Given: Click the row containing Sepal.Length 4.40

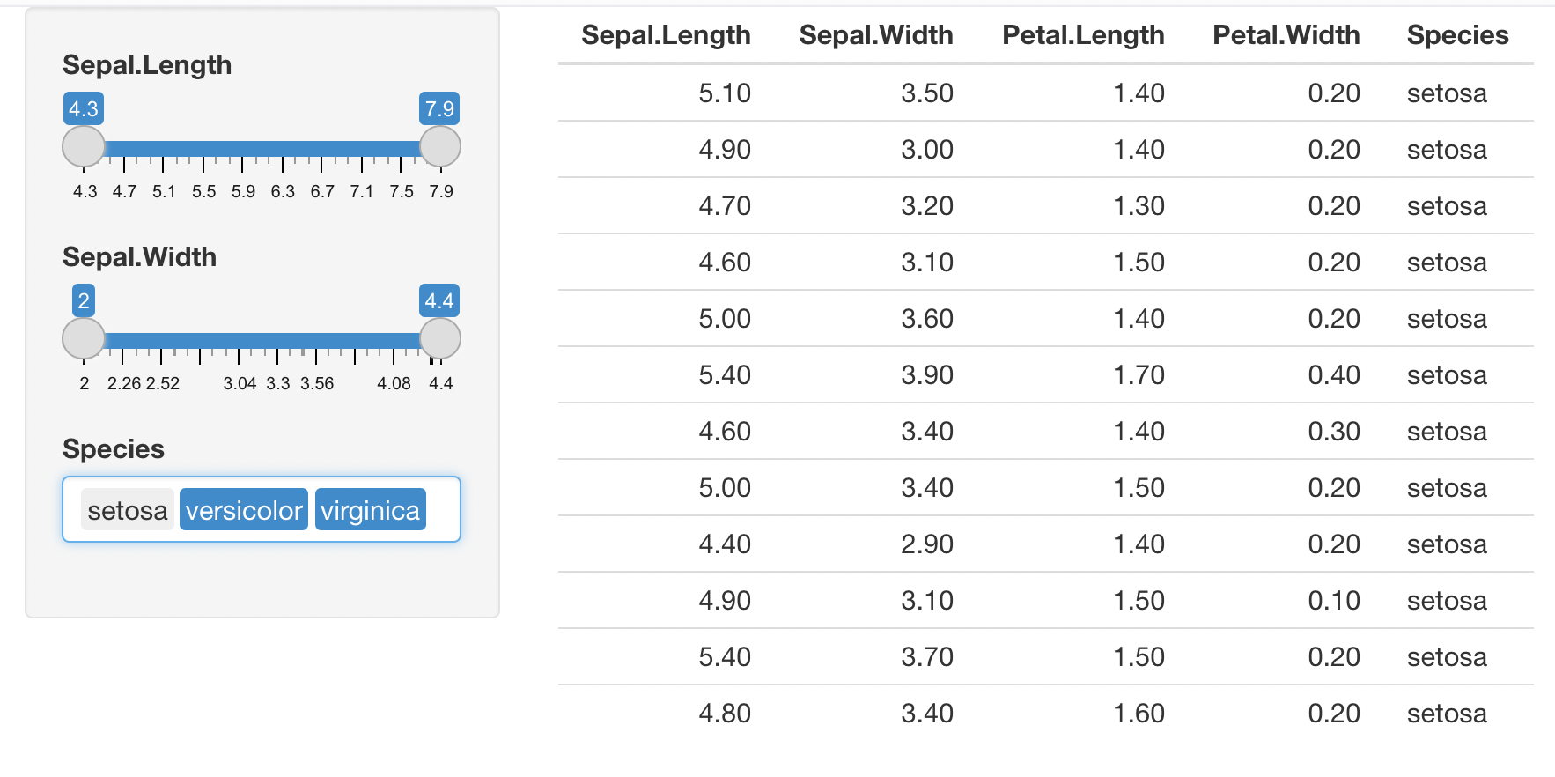Looking at the screenshot, I should click(x=969, y=544).
